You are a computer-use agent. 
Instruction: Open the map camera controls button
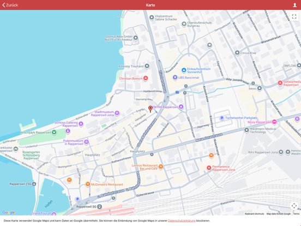tap(294, 206)
